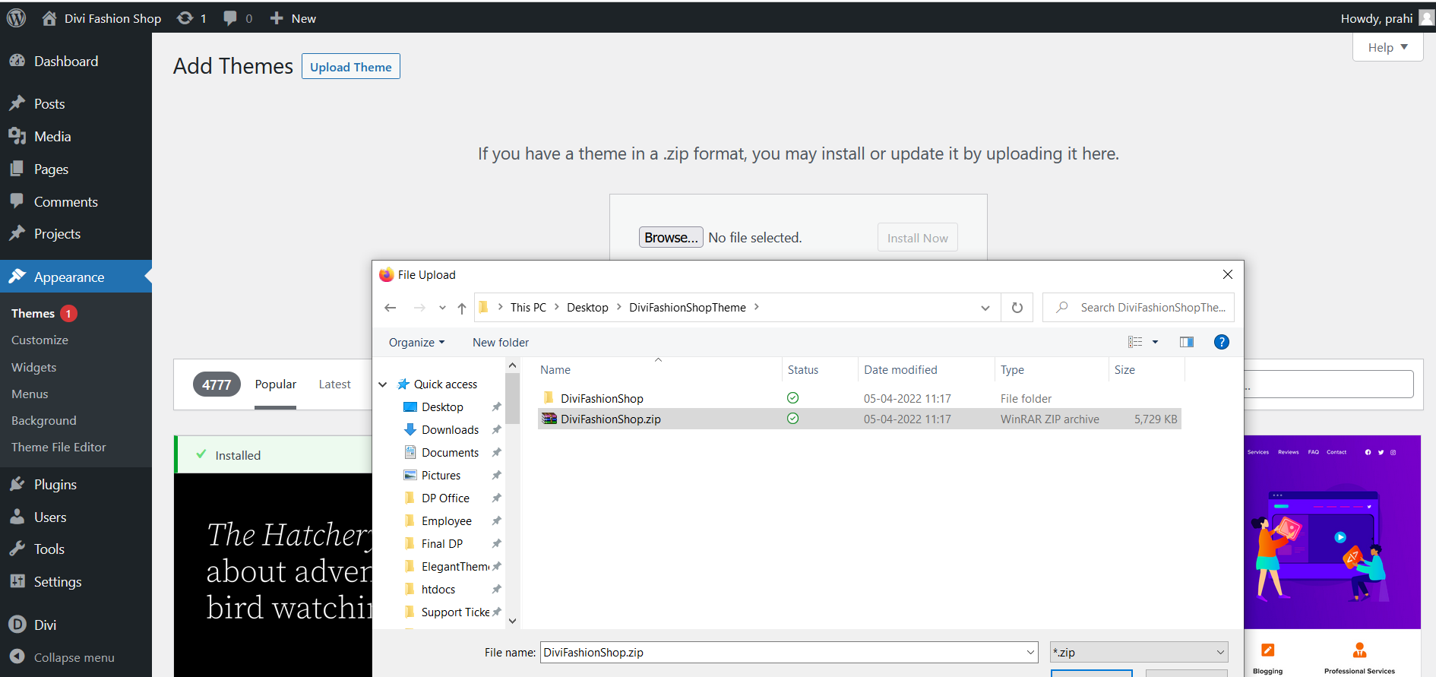Open the Howdy, prahi account menu
1436x677 pixels.
(x=1387, y=18)
